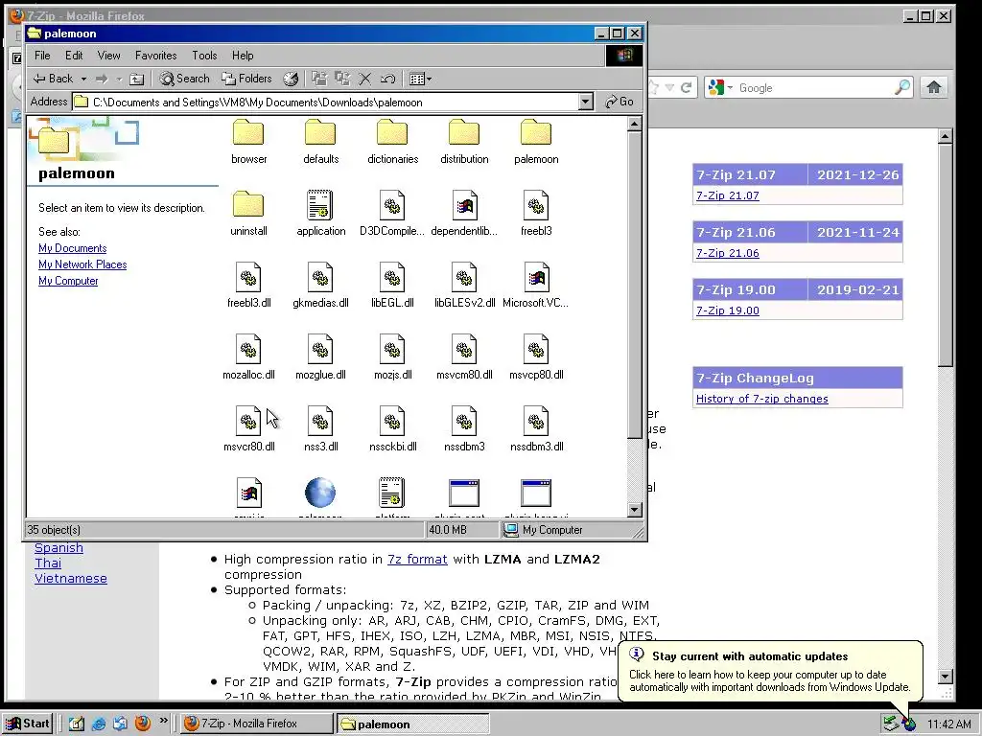The width and height of the screenshot is (982, 736).
Task: Select the msvcr80.dll file
Action: point(248,430)
